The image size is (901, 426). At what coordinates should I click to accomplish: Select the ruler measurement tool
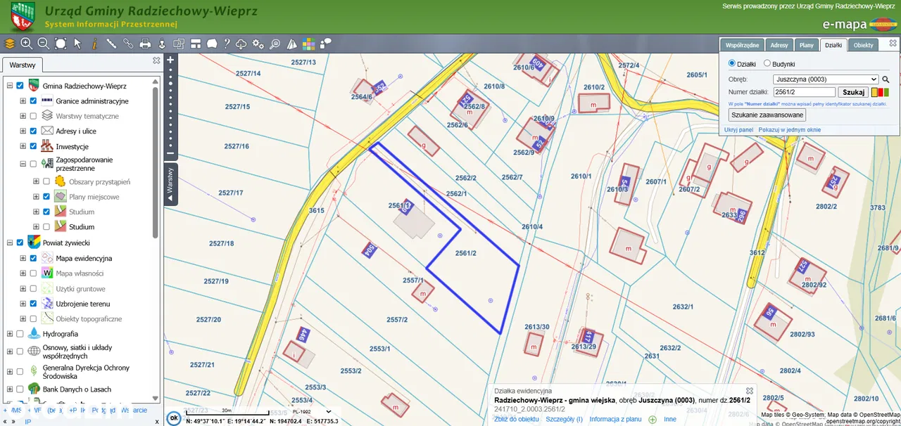click(111, 44)
